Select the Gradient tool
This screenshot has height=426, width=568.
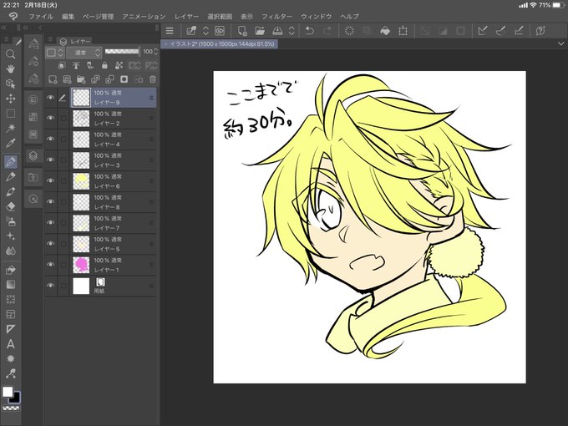[x=11, y=284]
